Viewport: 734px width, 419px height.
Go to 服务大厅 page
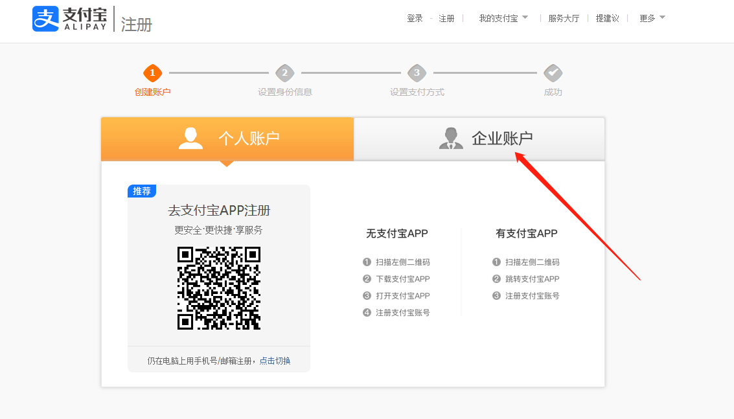pyautogui.click(x=564, y=18)
